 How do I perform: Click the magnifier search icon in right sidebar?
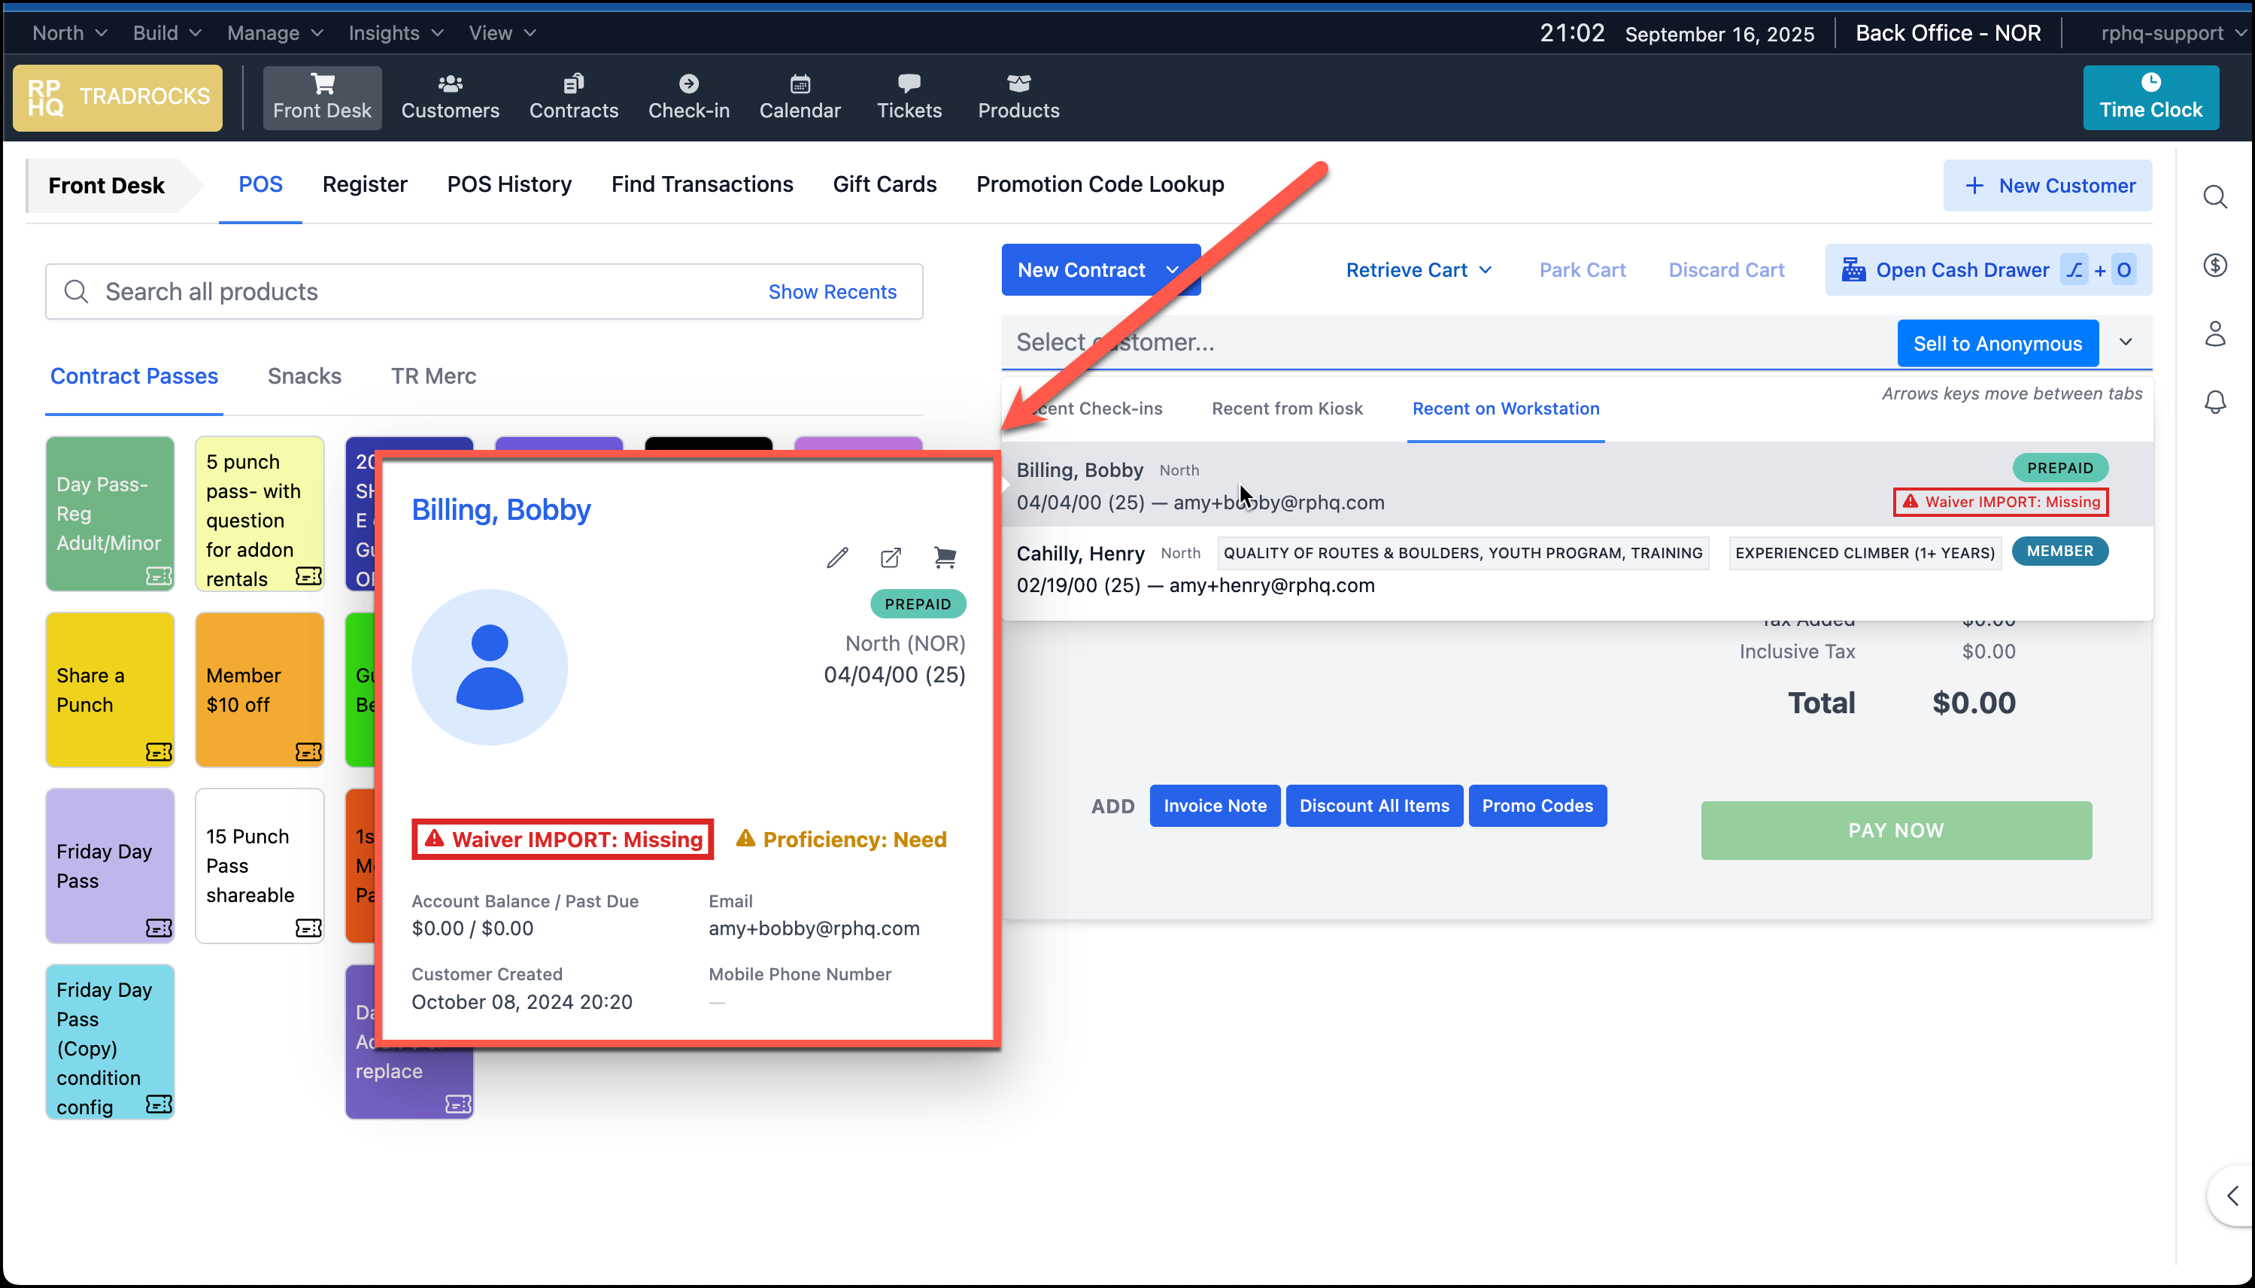[2214, 196]
